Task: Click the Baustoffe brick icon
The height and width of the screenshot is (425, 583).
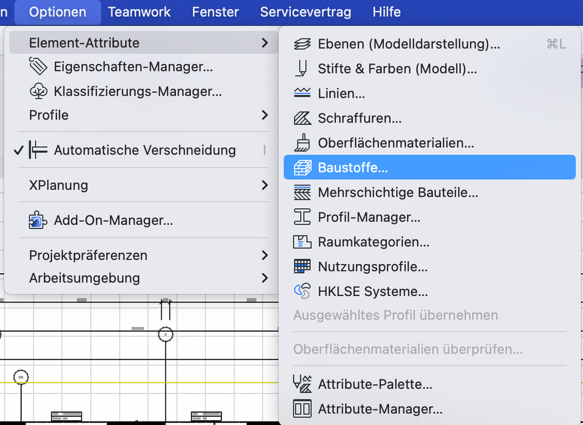Action: pos(302,168)
